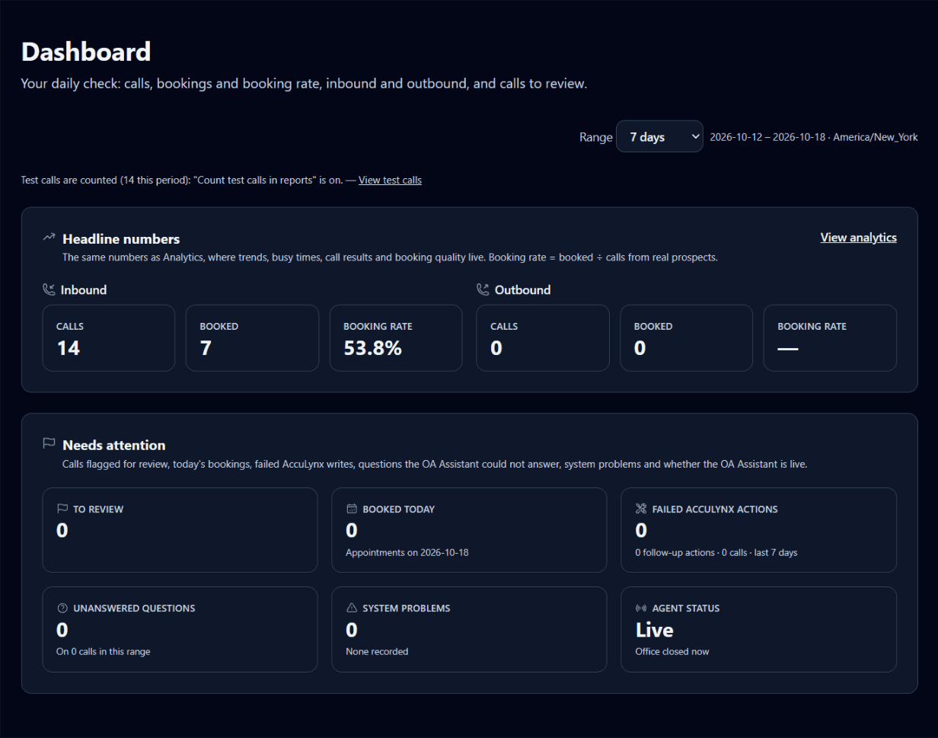Viewport: 938px width, 738px height.
Task: Click the 'Your daily check' subtitle text
Action: pos(304,84)
